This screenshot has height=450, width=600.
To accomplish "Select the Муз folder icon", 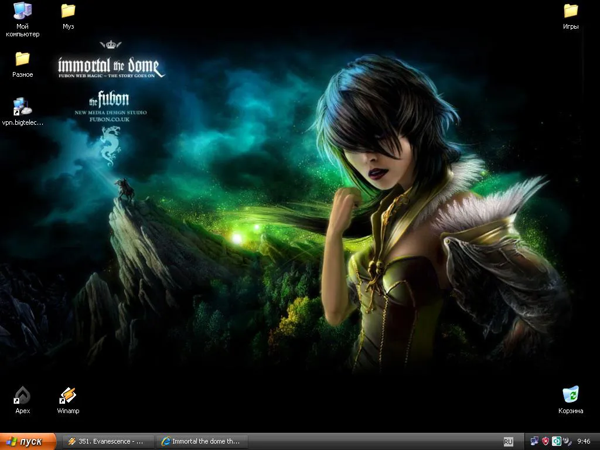I will (x=68, y=16).
